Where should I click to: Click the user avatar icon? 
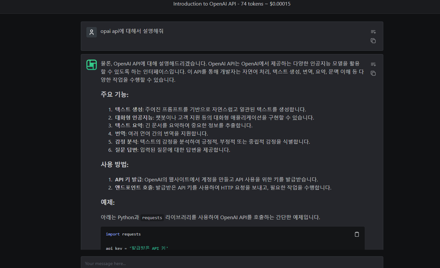tap(92, 32)
